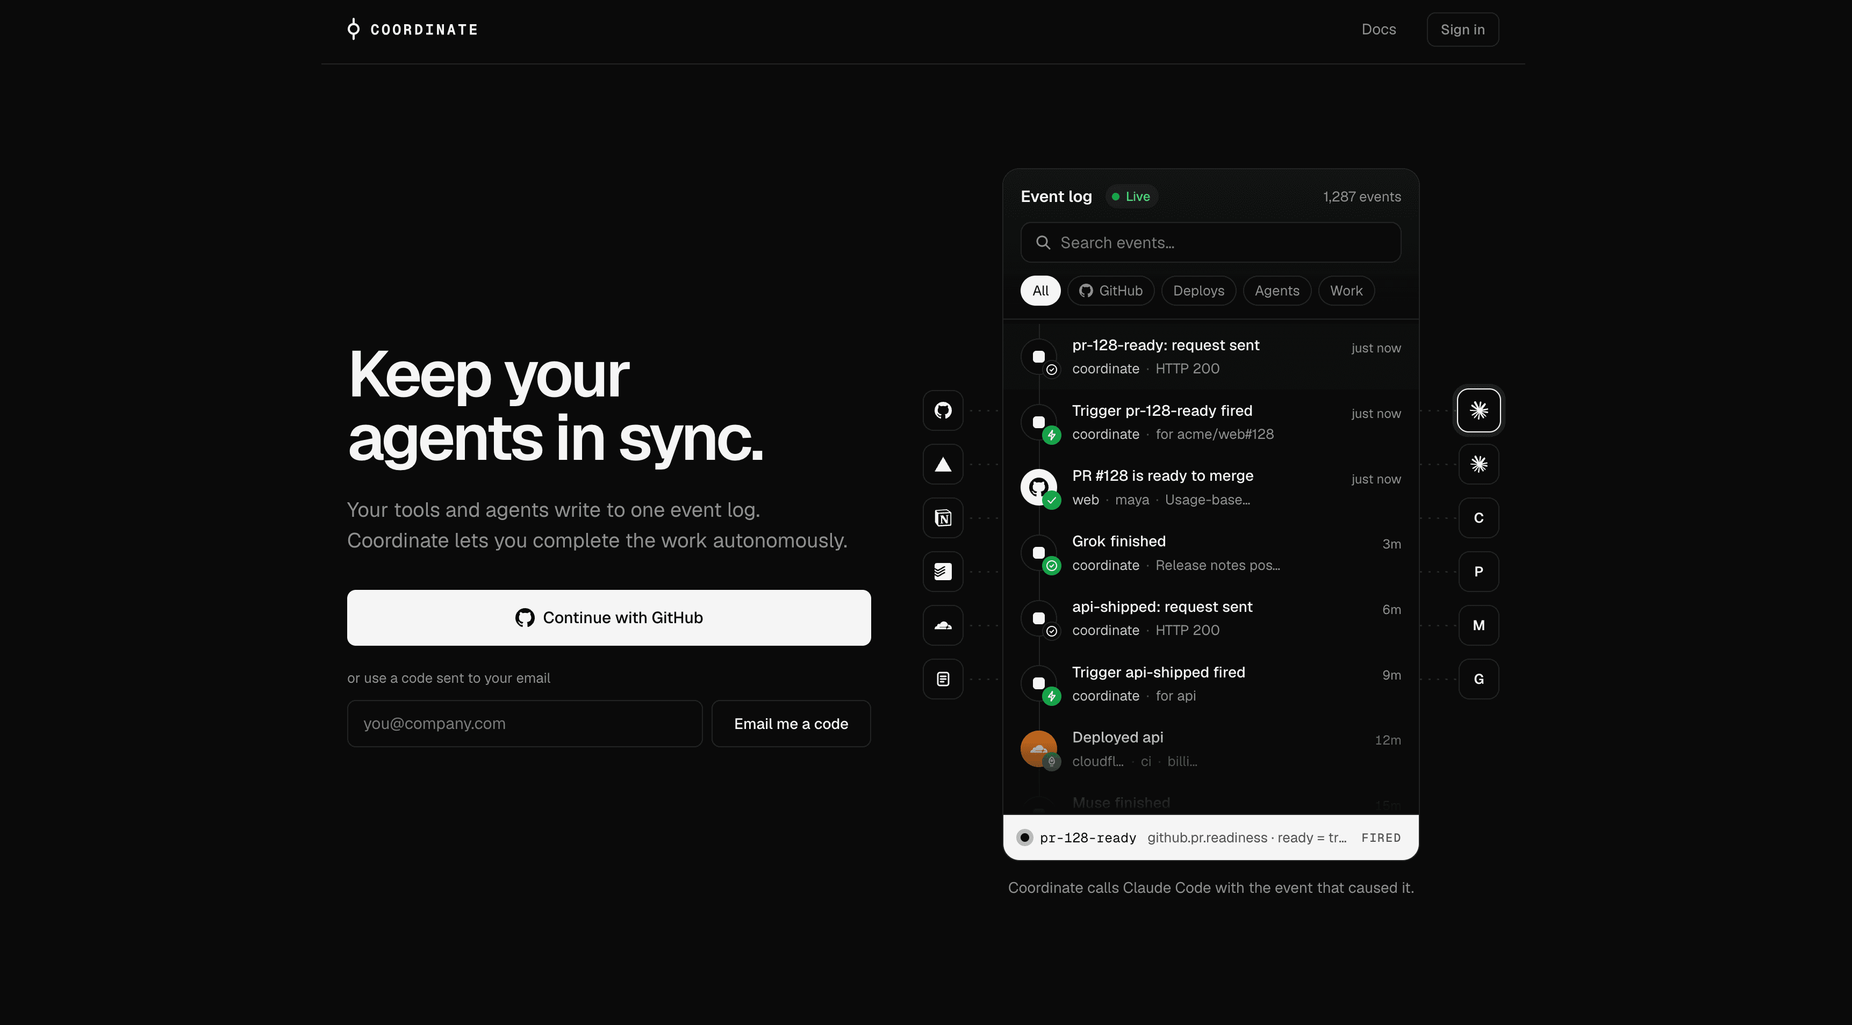
Task: Open Deployed api event
Action: pos(1211,749)
